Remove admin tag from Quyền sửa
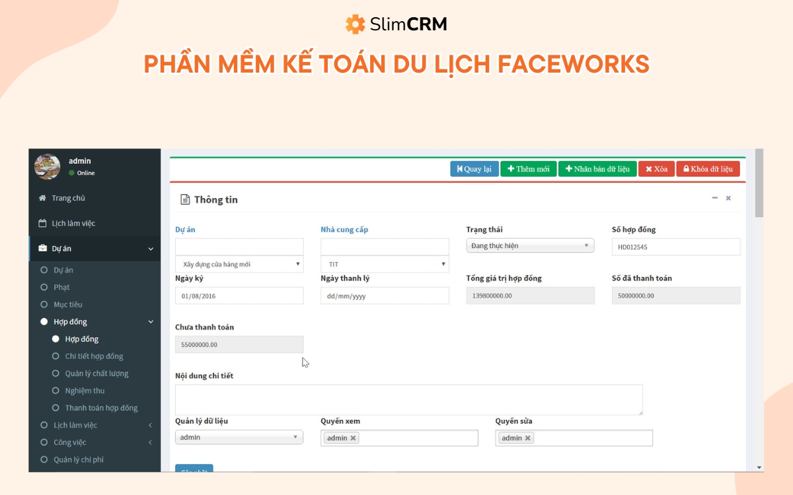This screenshot has width=793, height=495. coord(527,438)
